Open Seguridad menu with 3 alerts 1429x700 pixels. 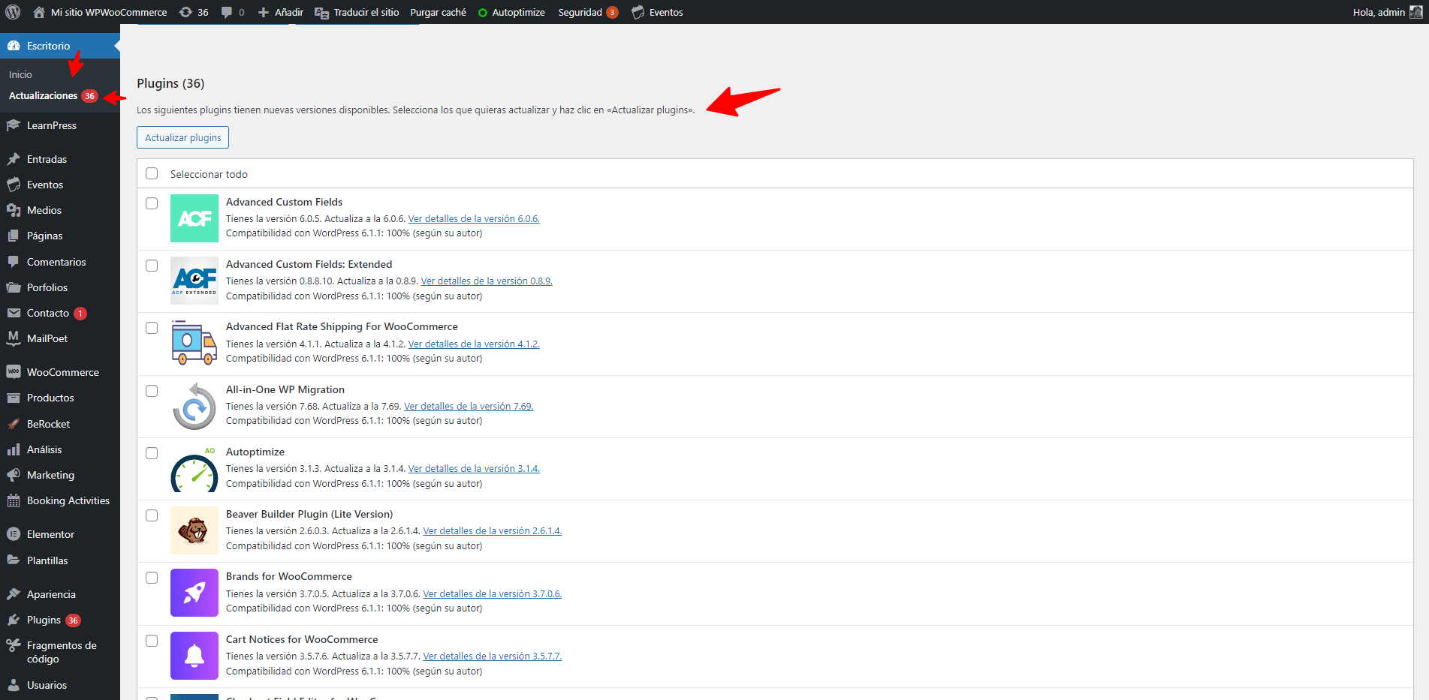588,12
